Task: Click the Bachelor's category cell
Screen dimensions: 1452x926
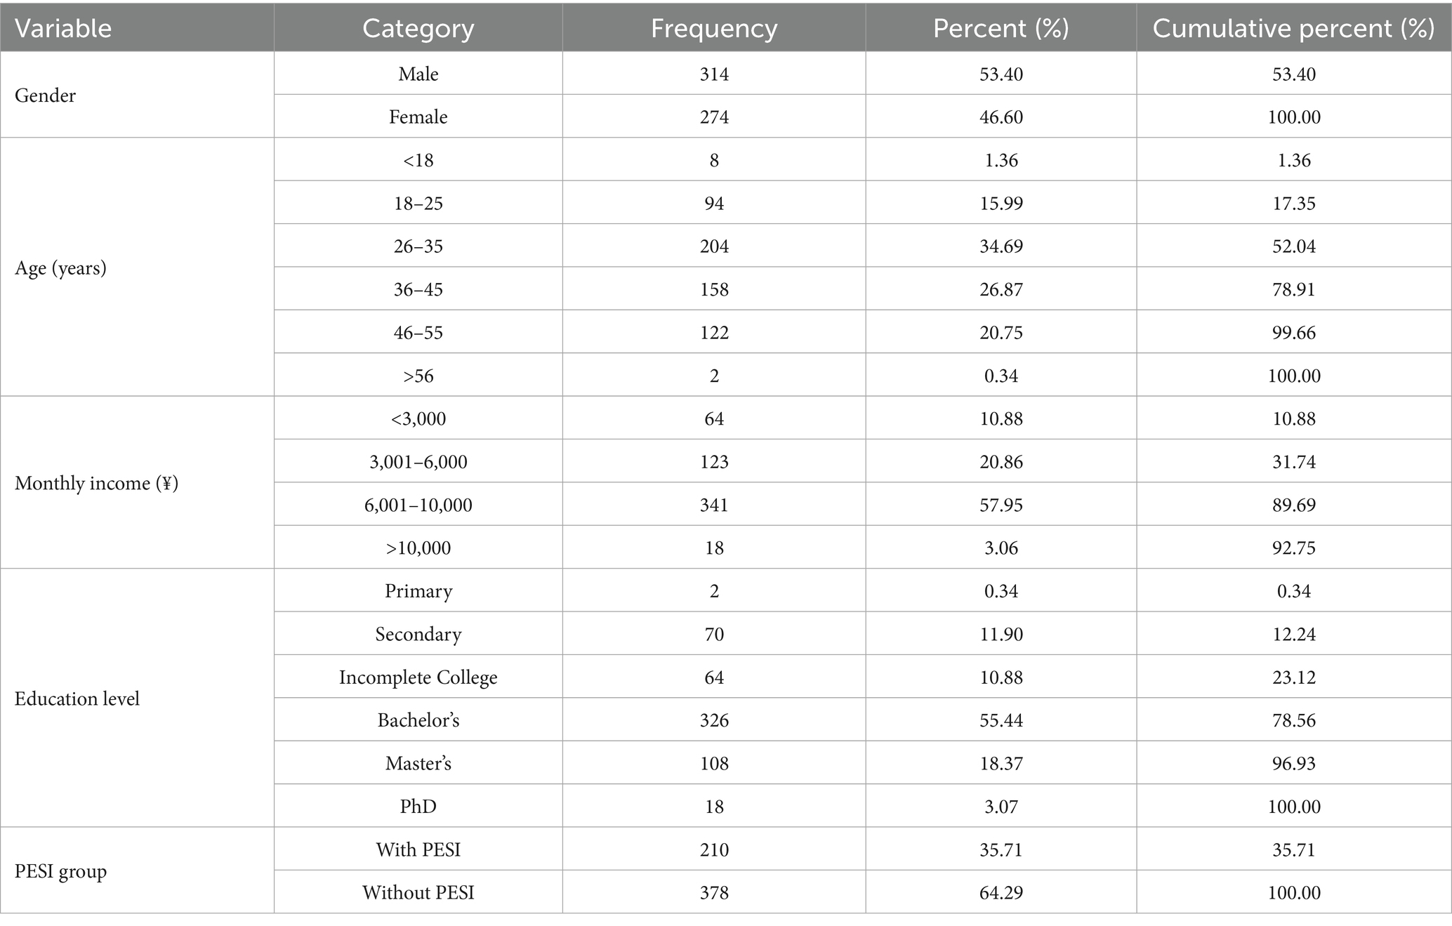Action: (x=418, y=720)
